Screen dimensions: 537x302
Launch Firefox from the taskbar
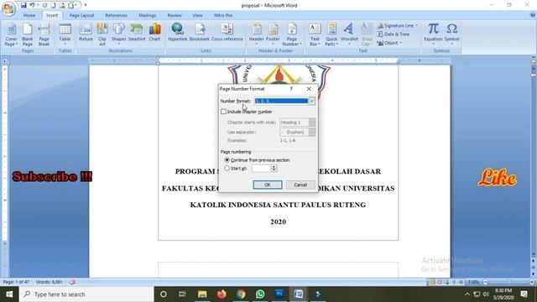222,294
